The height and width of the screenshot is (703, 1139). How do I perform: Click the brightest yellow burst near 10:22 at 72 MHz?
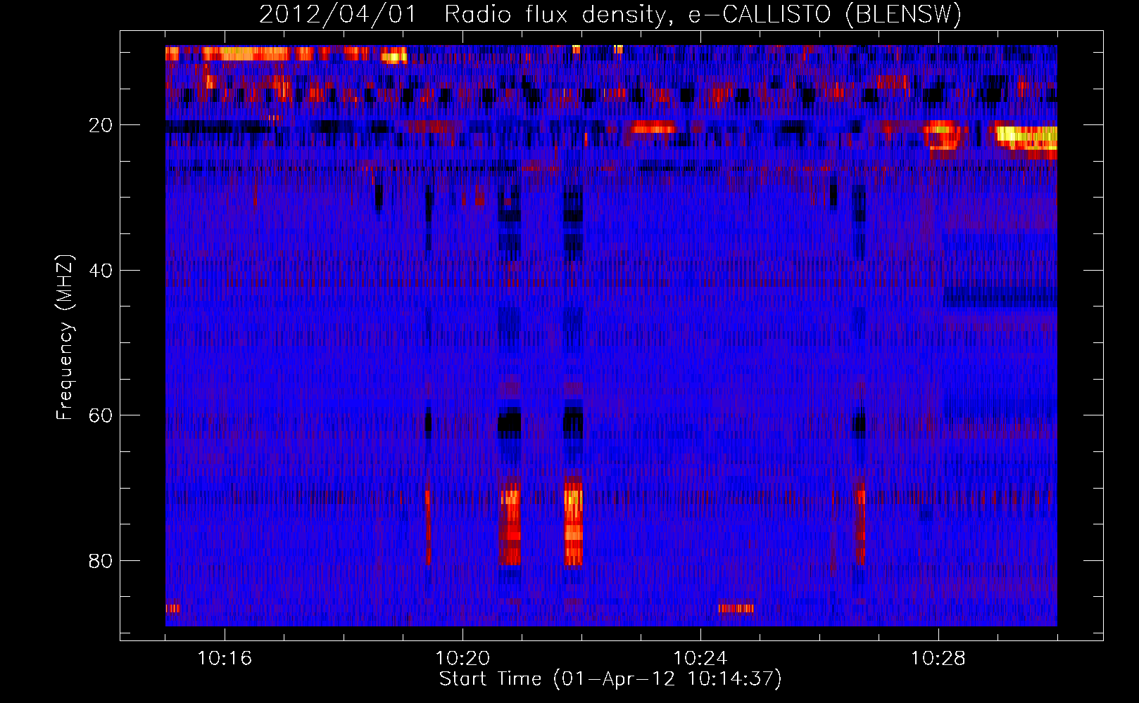click(574, 499)
